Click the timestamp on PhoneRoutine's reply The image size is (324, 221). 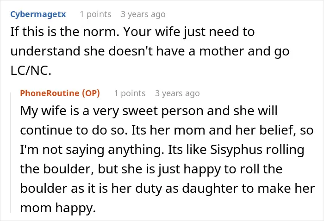click(x=177, y=93)
